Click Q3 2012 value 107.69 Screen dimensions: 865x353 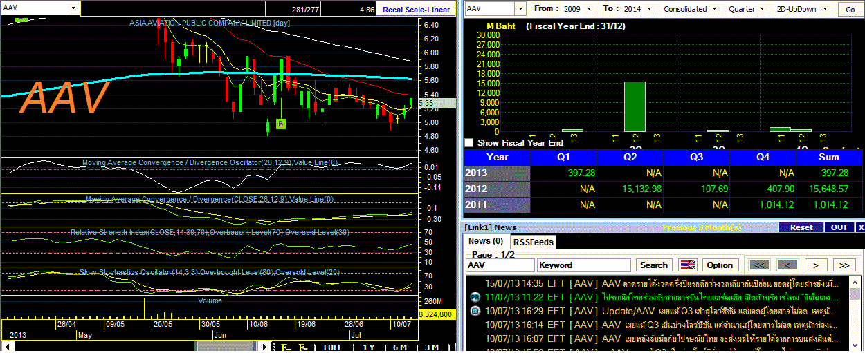(x=714, y=189)
